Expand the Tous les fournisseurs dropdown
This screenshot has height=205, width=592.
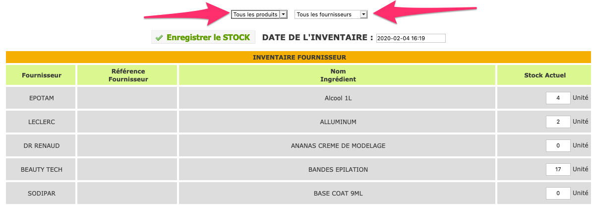pyautogui.click(x=331, y=14)
